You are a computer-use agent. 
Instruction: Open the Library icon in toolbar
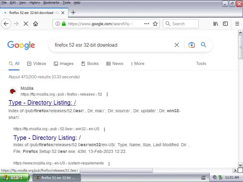click(216, 24)
